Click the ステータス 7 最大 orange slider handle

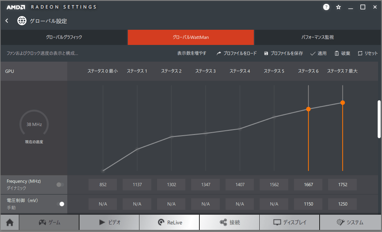pyautogui.click(x=343, y=103)
